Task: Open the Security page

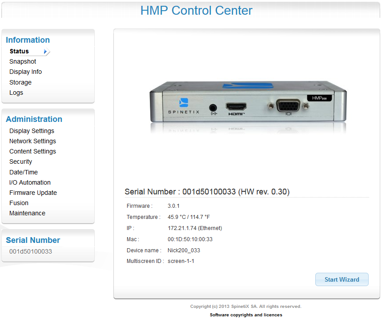Action: (21, 162)
